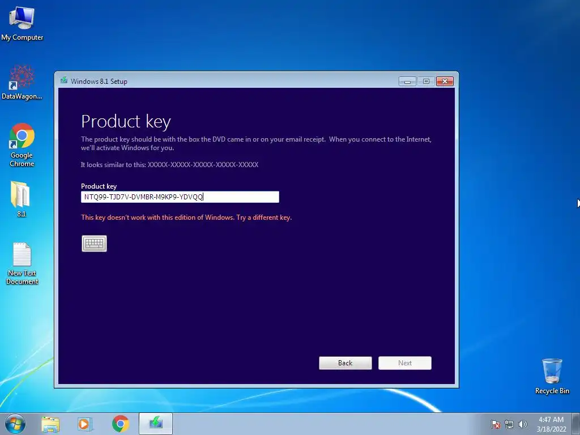Go Back in Windows 8.1 Setup
Viewport: 580px width, 435px height.
[x=345, y=363]
